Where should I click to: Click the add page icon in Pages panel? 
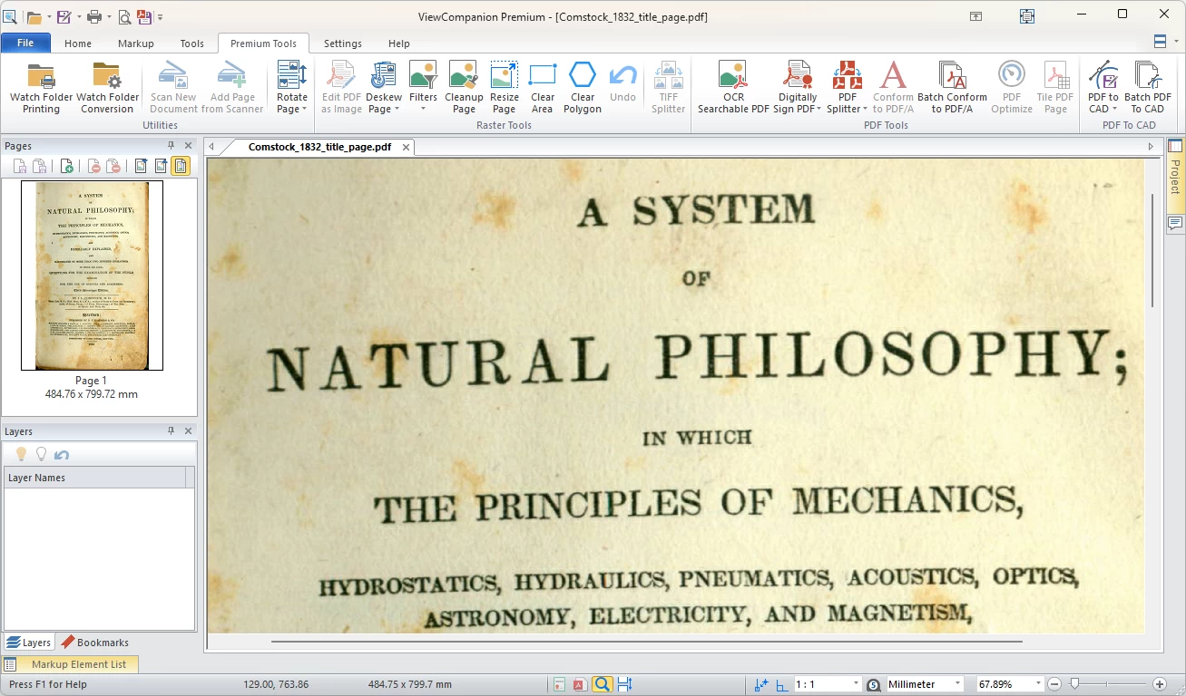click(x=66, y=166)
